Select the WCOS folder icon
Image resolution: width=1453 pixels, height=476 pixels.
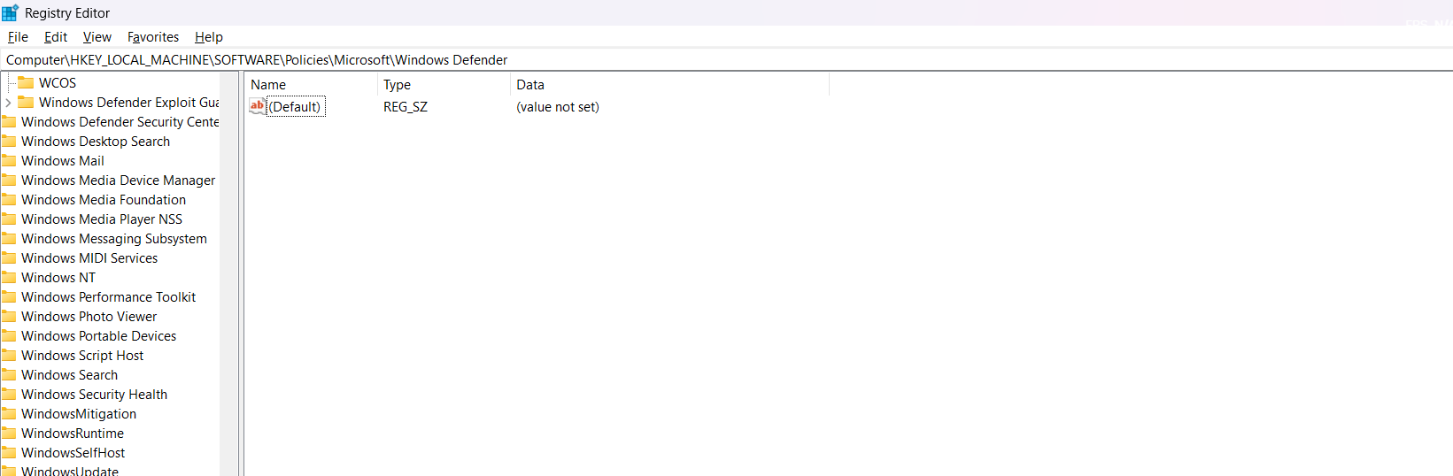[26, 83]
